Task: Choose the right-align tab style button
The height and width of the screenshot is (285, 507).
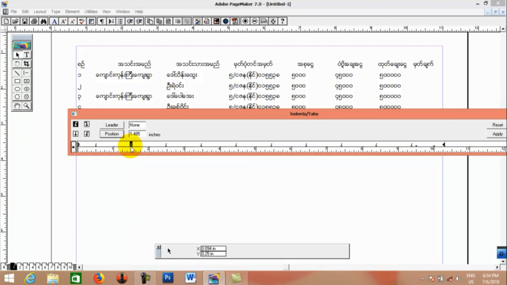Action: pos(87,124)
